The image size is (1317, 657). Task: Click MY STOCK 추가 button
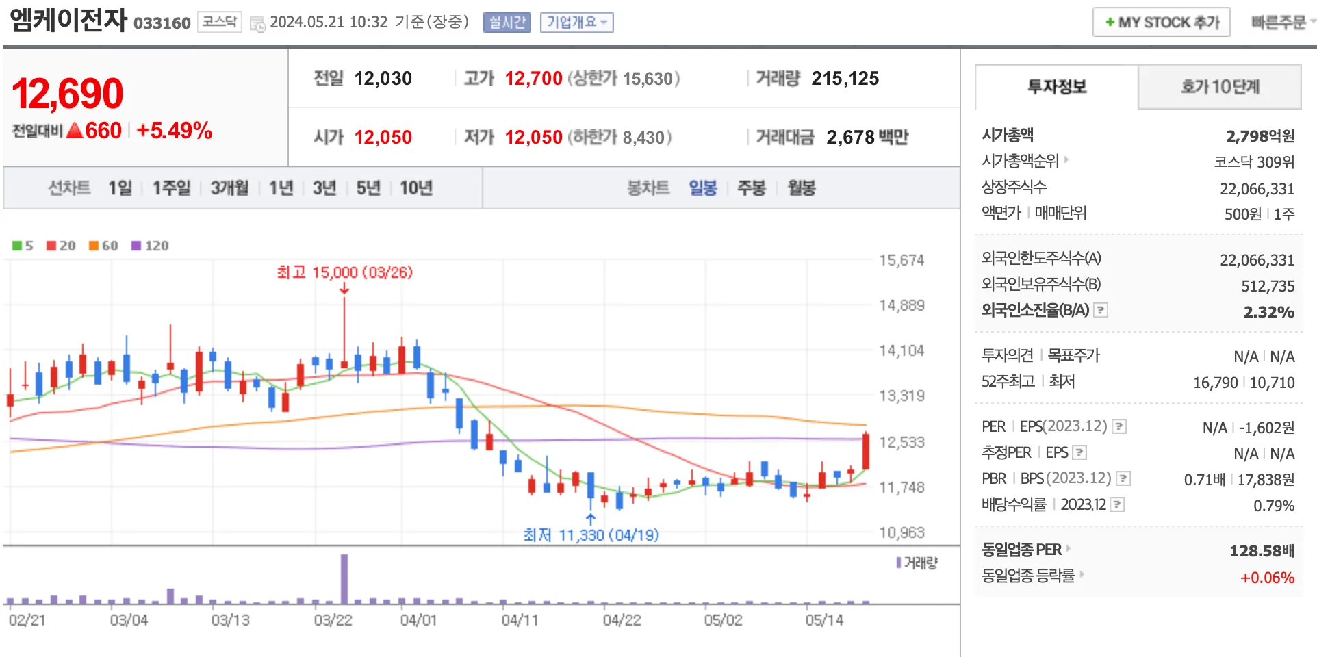tap(1162, 22)
